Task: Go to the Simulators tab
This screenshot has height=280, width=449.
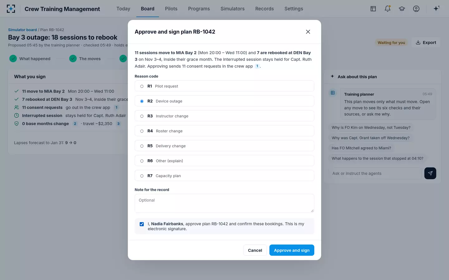Action: coord(233,9)
